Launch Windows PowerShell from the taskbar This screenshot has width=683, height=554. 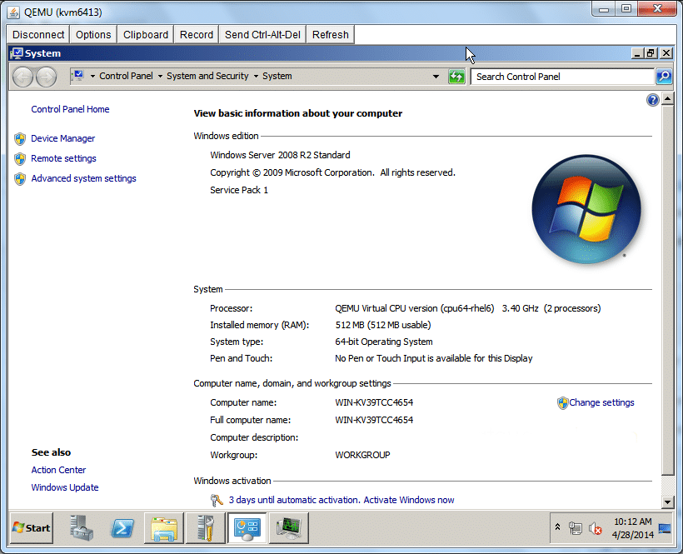point(122,528)
